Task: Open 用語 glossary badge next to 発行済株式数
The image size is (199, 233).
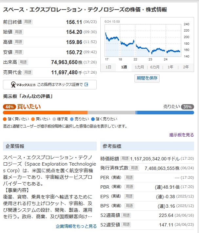Action: 134,168
